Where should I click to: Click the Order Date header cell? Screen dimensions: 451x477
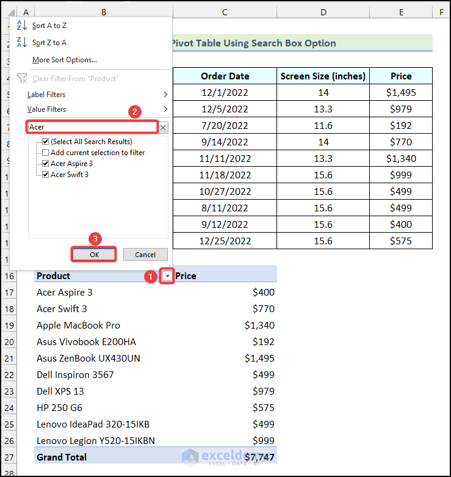coord(225,76)
